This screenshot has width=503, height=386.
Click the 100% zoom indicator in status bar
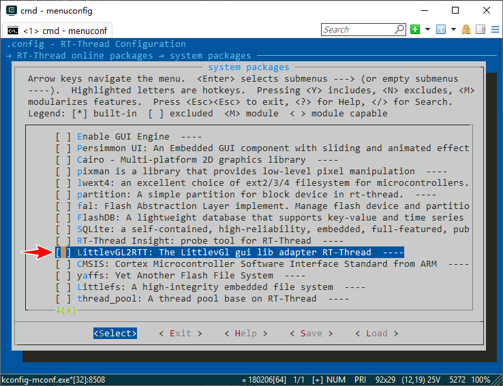pos(481,379)
